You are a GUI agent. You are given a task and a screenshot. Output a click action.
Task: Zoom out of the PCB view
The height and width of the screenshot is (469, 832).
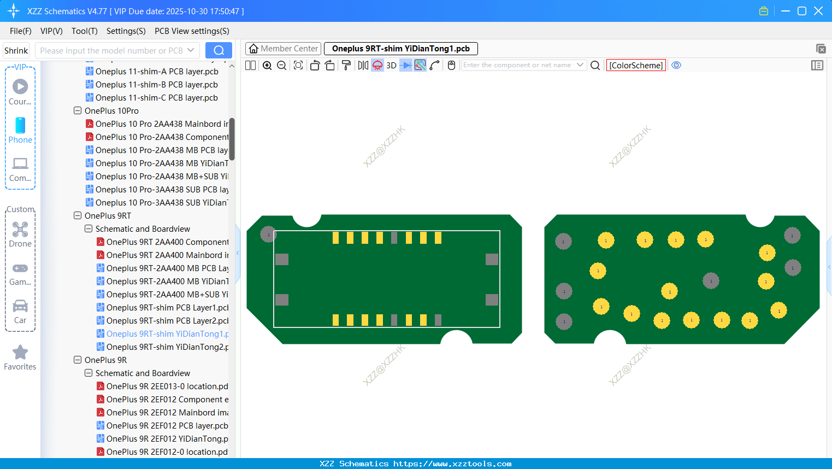click(x=282, y=65)
